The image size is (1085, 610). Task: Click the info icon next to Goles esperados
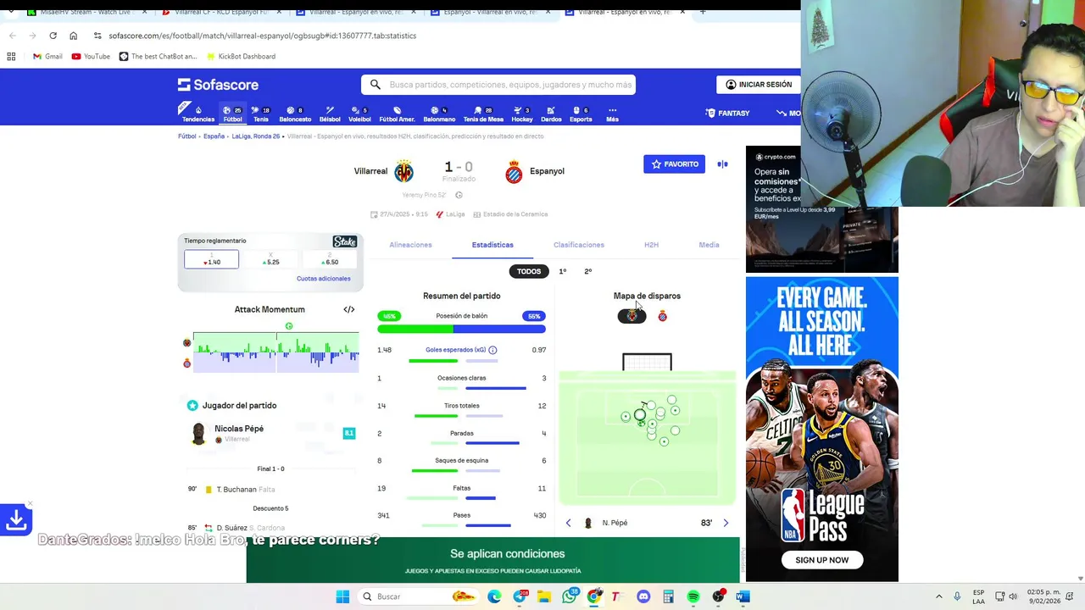[492, 350]
